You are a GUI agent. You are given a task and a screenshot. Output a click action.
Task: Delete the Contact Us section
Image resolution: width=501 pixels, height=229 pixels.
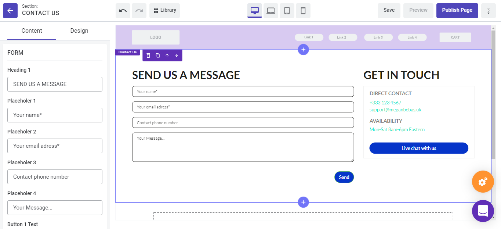(148, 56)
